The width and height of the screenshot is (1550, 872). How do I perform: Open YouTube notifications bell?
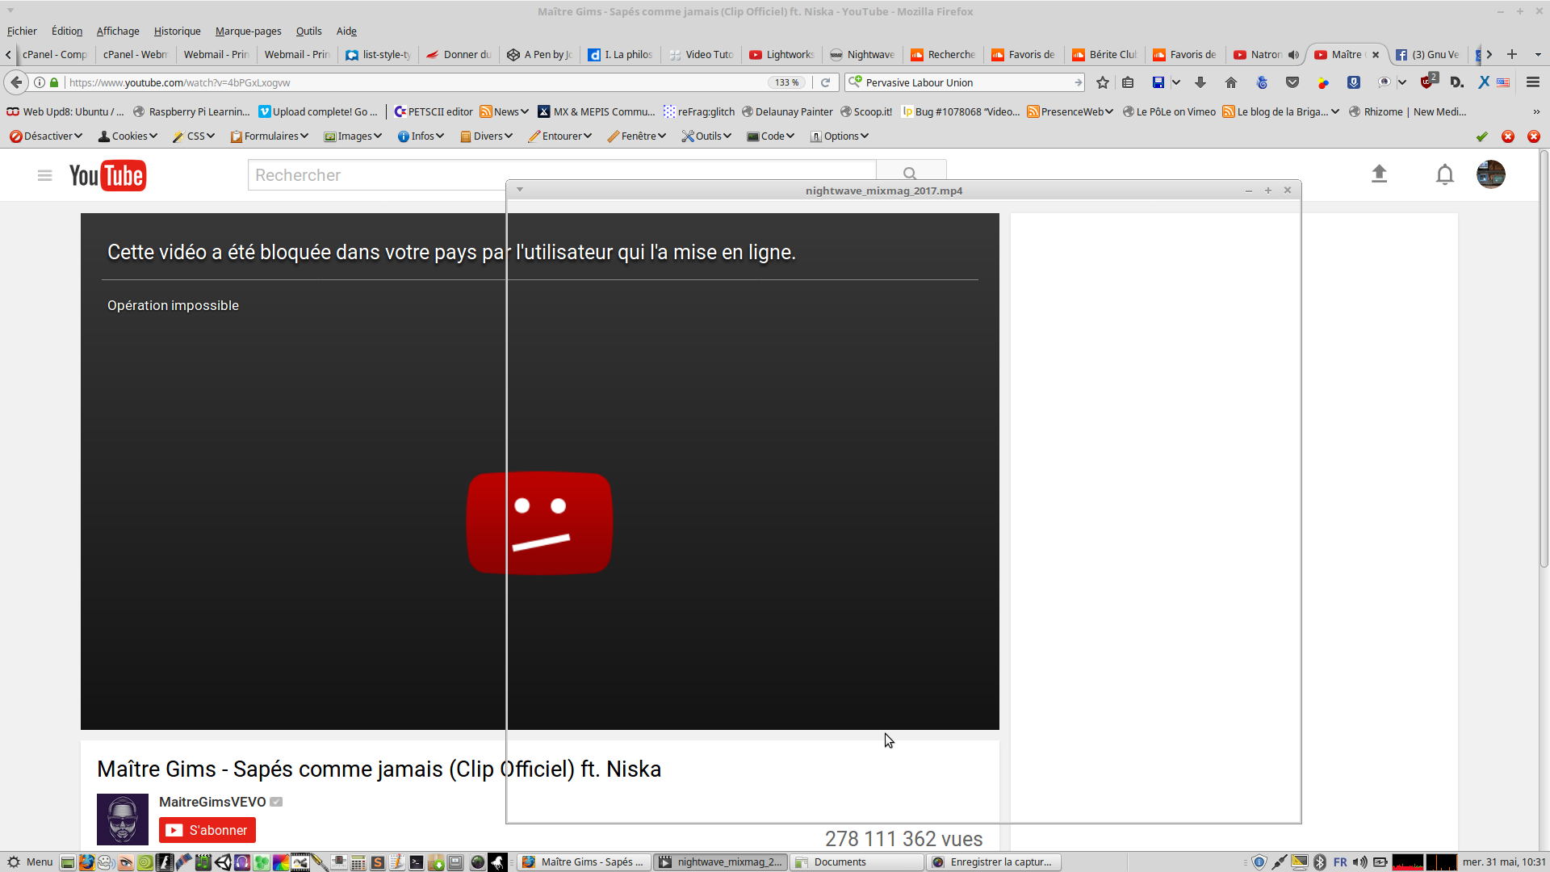pos(1444,174)
